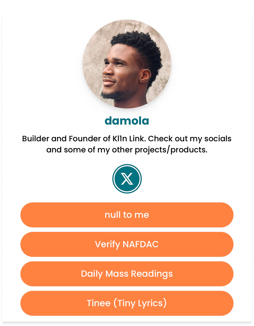Tap the teal circular X logo
254x326 pixels.
point(127,179)
